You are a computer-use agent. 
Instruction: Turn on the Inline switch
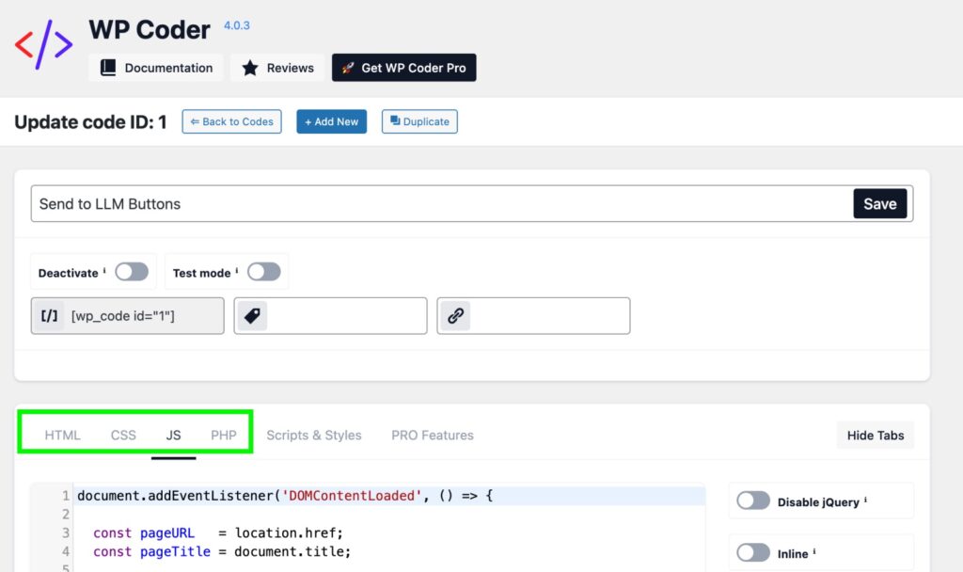753,553
